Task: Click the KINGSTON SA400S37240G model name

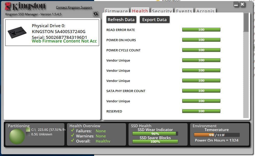Action: pyautogui.click(x=59, y=32)
